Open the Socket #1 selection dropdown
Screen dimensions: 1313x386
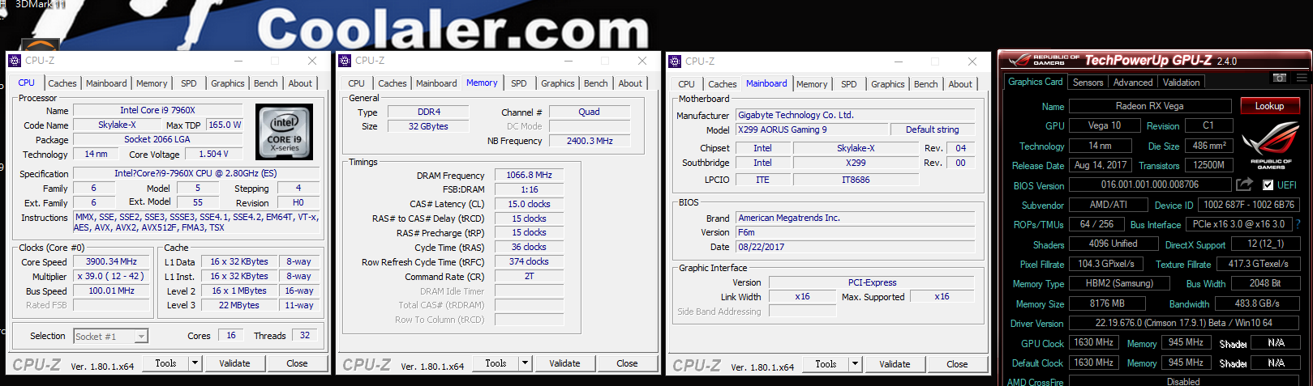click(x=141, y=337)
